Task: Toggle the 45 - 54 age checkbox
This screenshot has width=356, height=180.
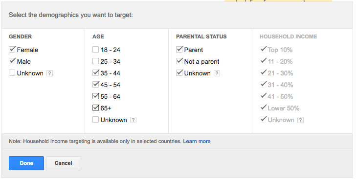Action: click(95, 85)
